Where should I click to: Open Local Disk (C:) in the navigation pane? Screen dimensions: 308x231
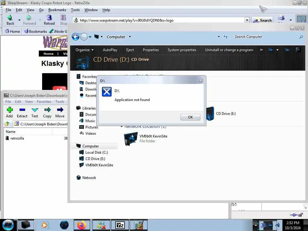tap(97, 152)
